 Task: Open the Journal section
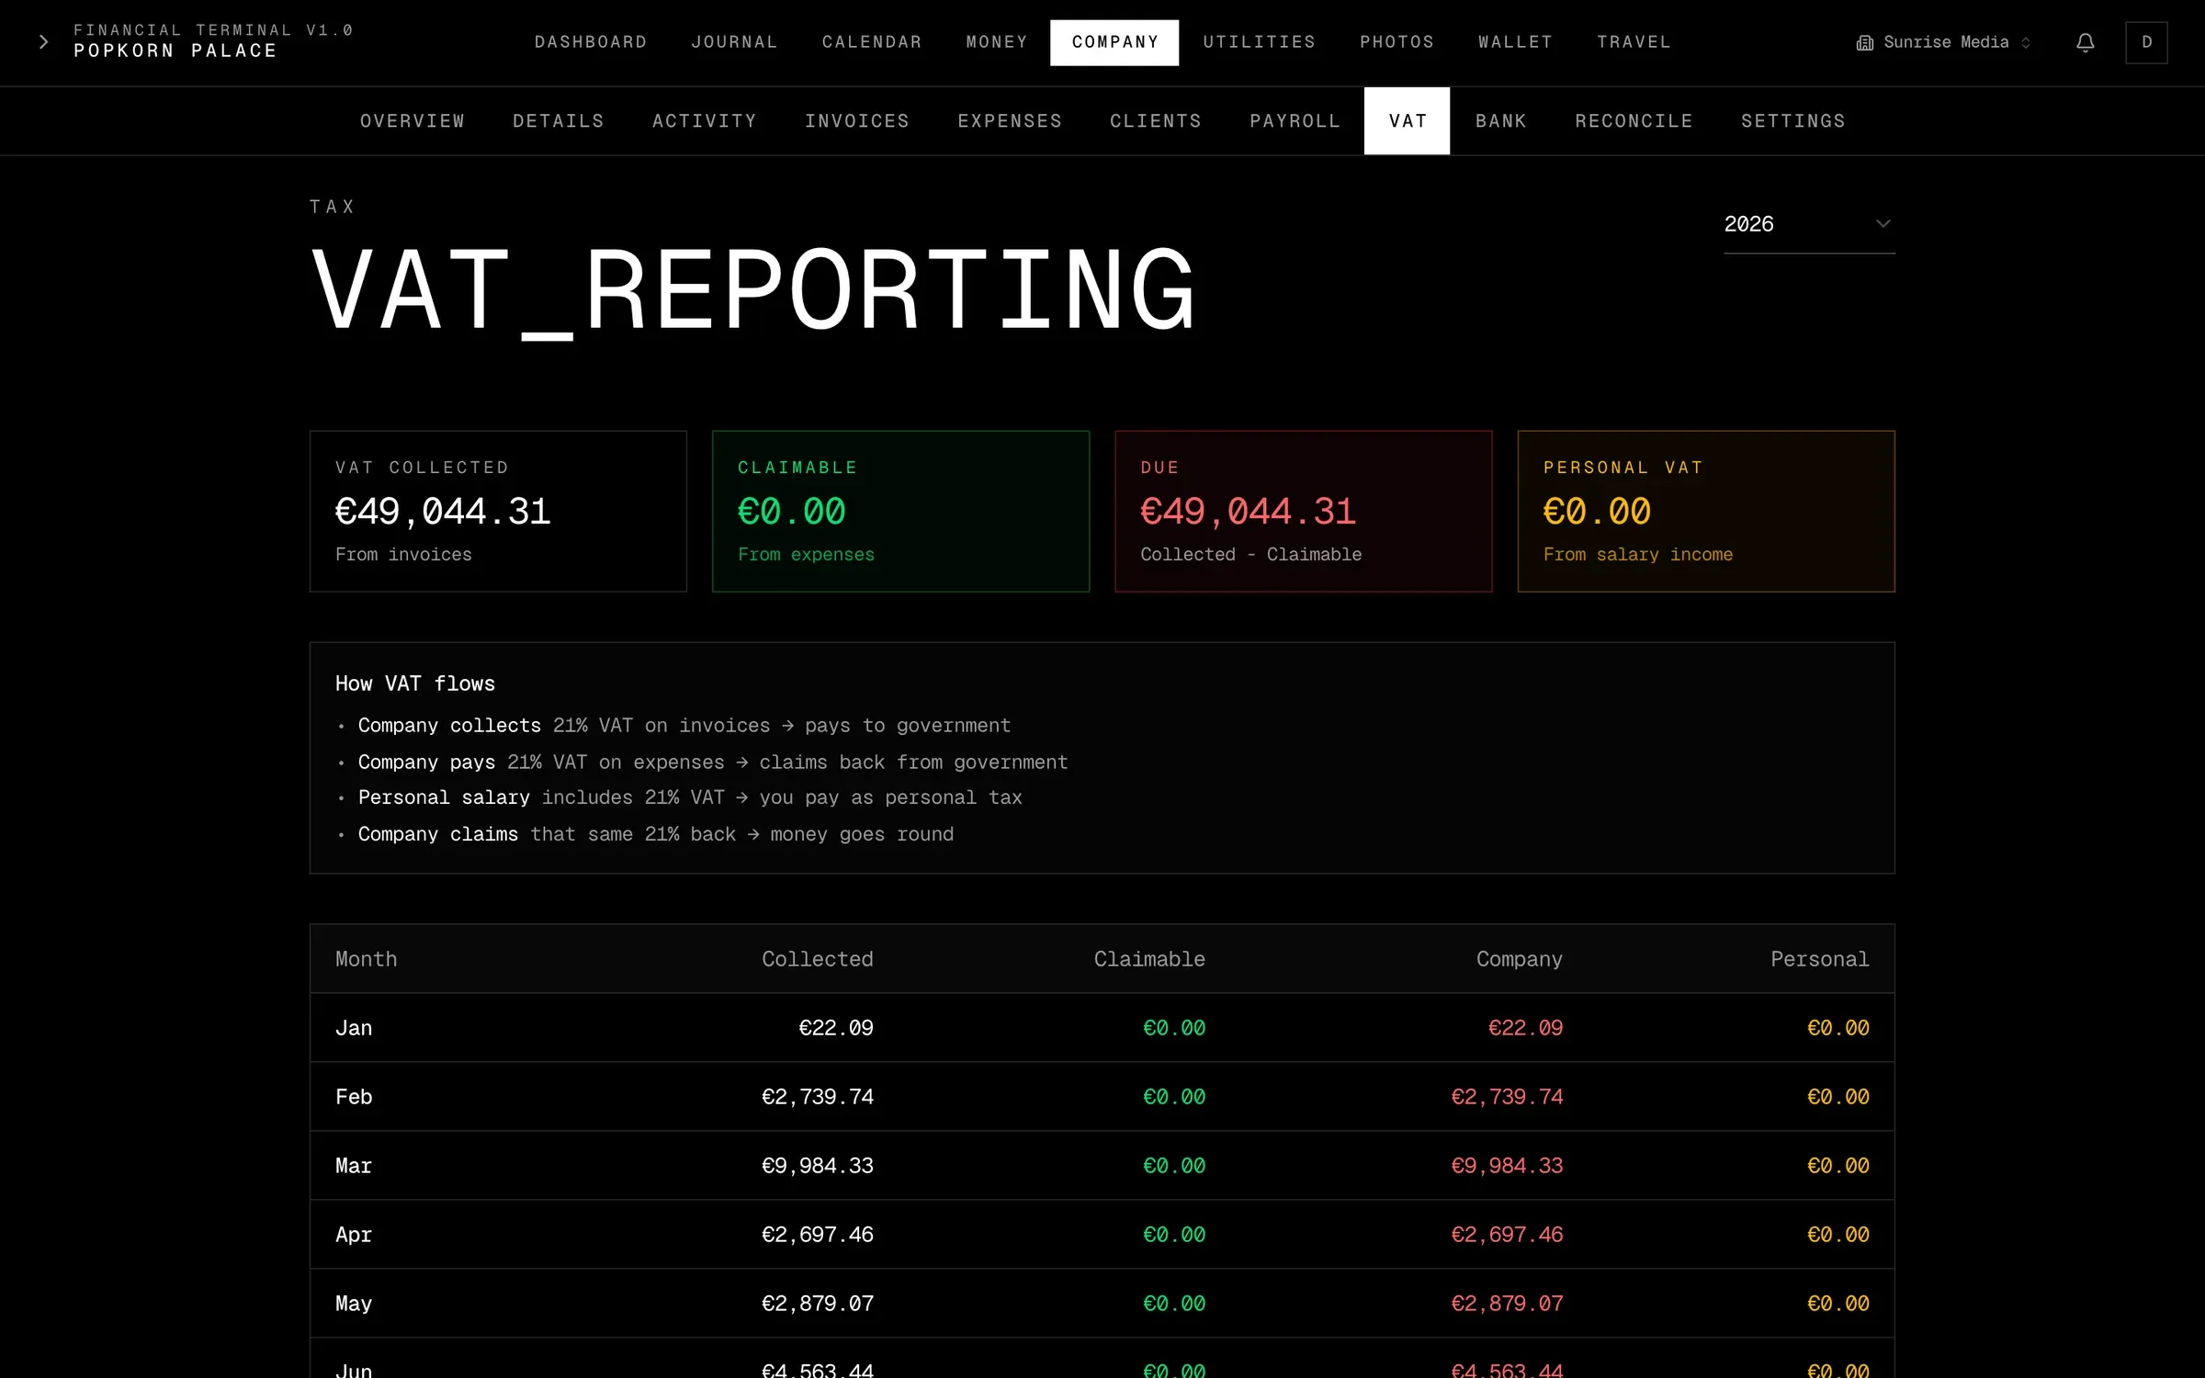pos(734,42)
